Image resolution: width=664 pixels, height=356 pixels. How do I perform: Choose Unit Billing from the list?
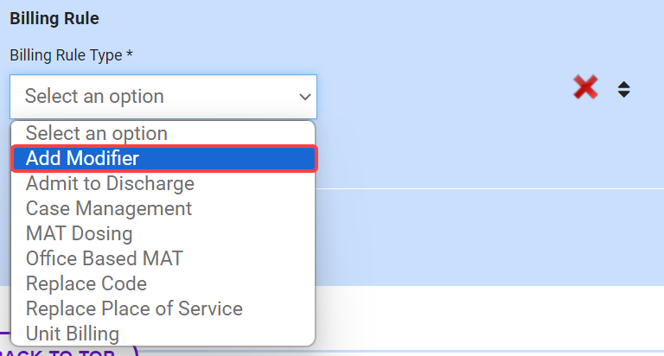73,334
